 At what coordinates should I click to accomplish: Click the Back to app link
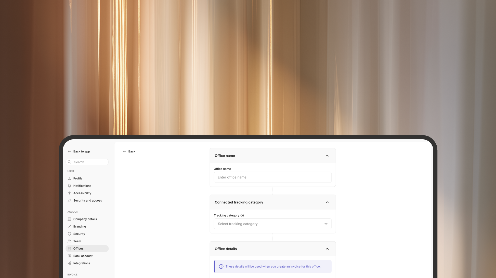point(81,151)
